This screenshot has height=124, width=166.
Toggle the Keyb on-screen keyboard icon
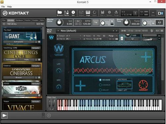coord(88,13)
